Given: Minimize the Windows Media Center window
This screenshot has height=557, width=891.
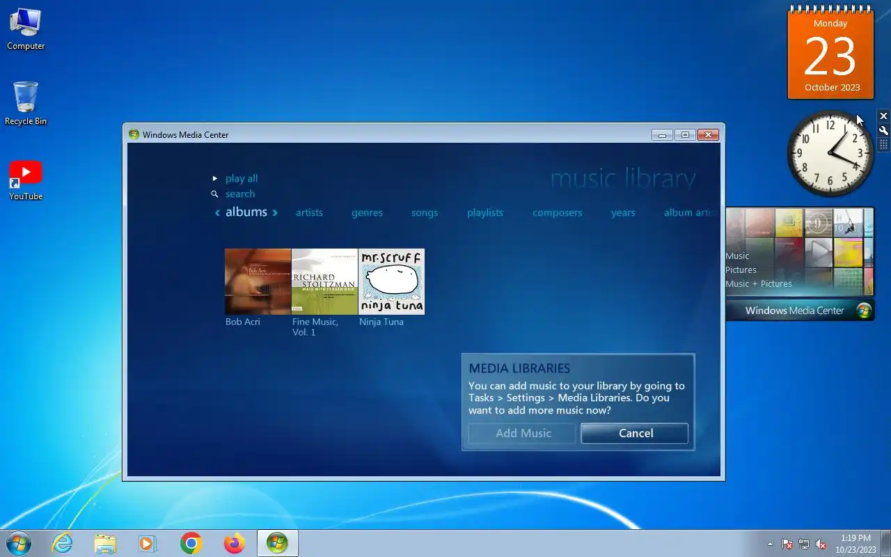Looking at the screenshot, I should 662,135.
